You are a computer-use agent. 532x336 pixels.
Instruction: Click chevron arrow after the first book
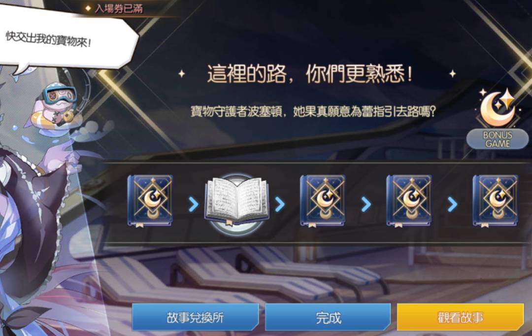[x=194, y=204]
